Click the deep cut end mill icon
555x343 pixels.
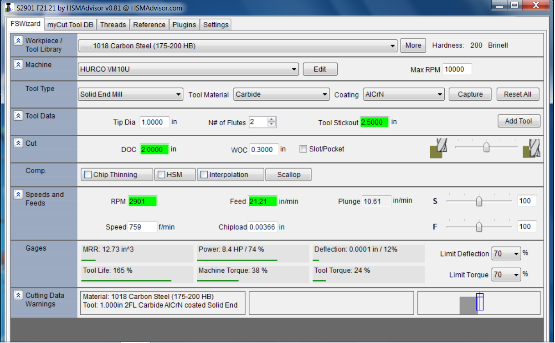[x=531, y=148]
